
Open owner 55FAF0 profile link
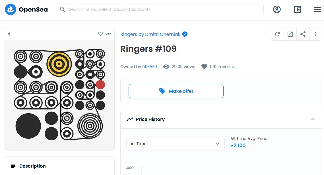[150, 67]
